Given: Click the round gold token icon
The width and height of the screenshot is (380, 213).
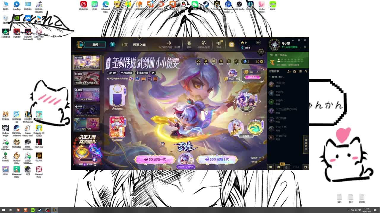Looking at the screenshot, I should click(x=232, y=44).
